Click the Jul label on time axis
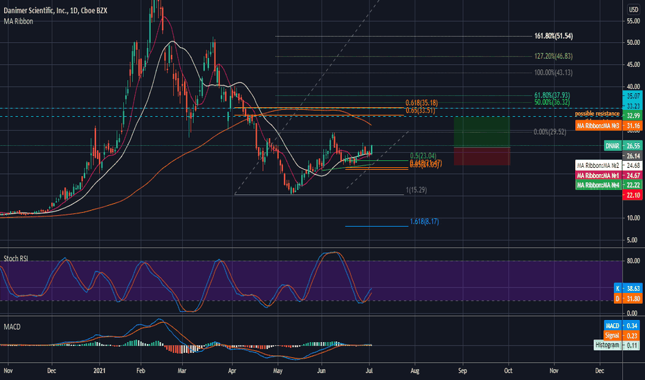 pos(369,370)
